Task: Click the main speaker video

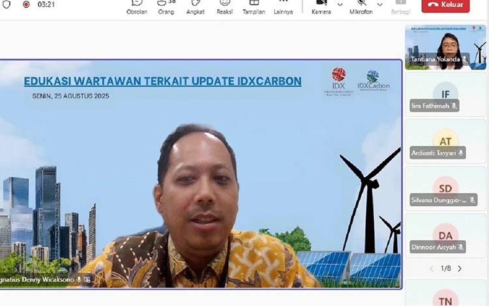Action: click(201, 174)
